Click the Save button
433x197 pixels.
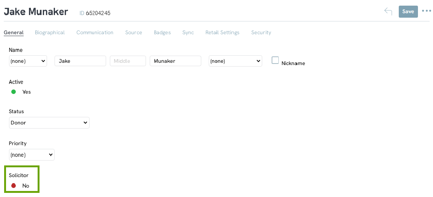408,12
